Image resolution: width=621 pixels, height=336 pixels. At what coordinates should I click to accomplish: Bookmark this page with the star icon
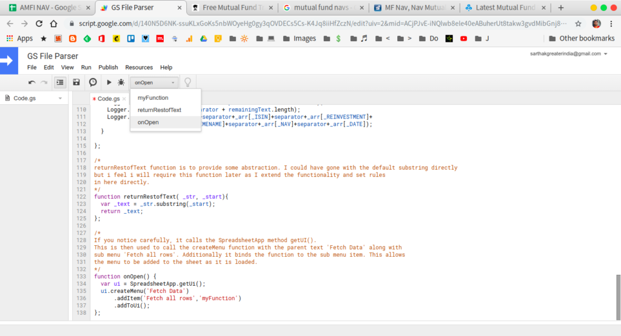[578, 24]
